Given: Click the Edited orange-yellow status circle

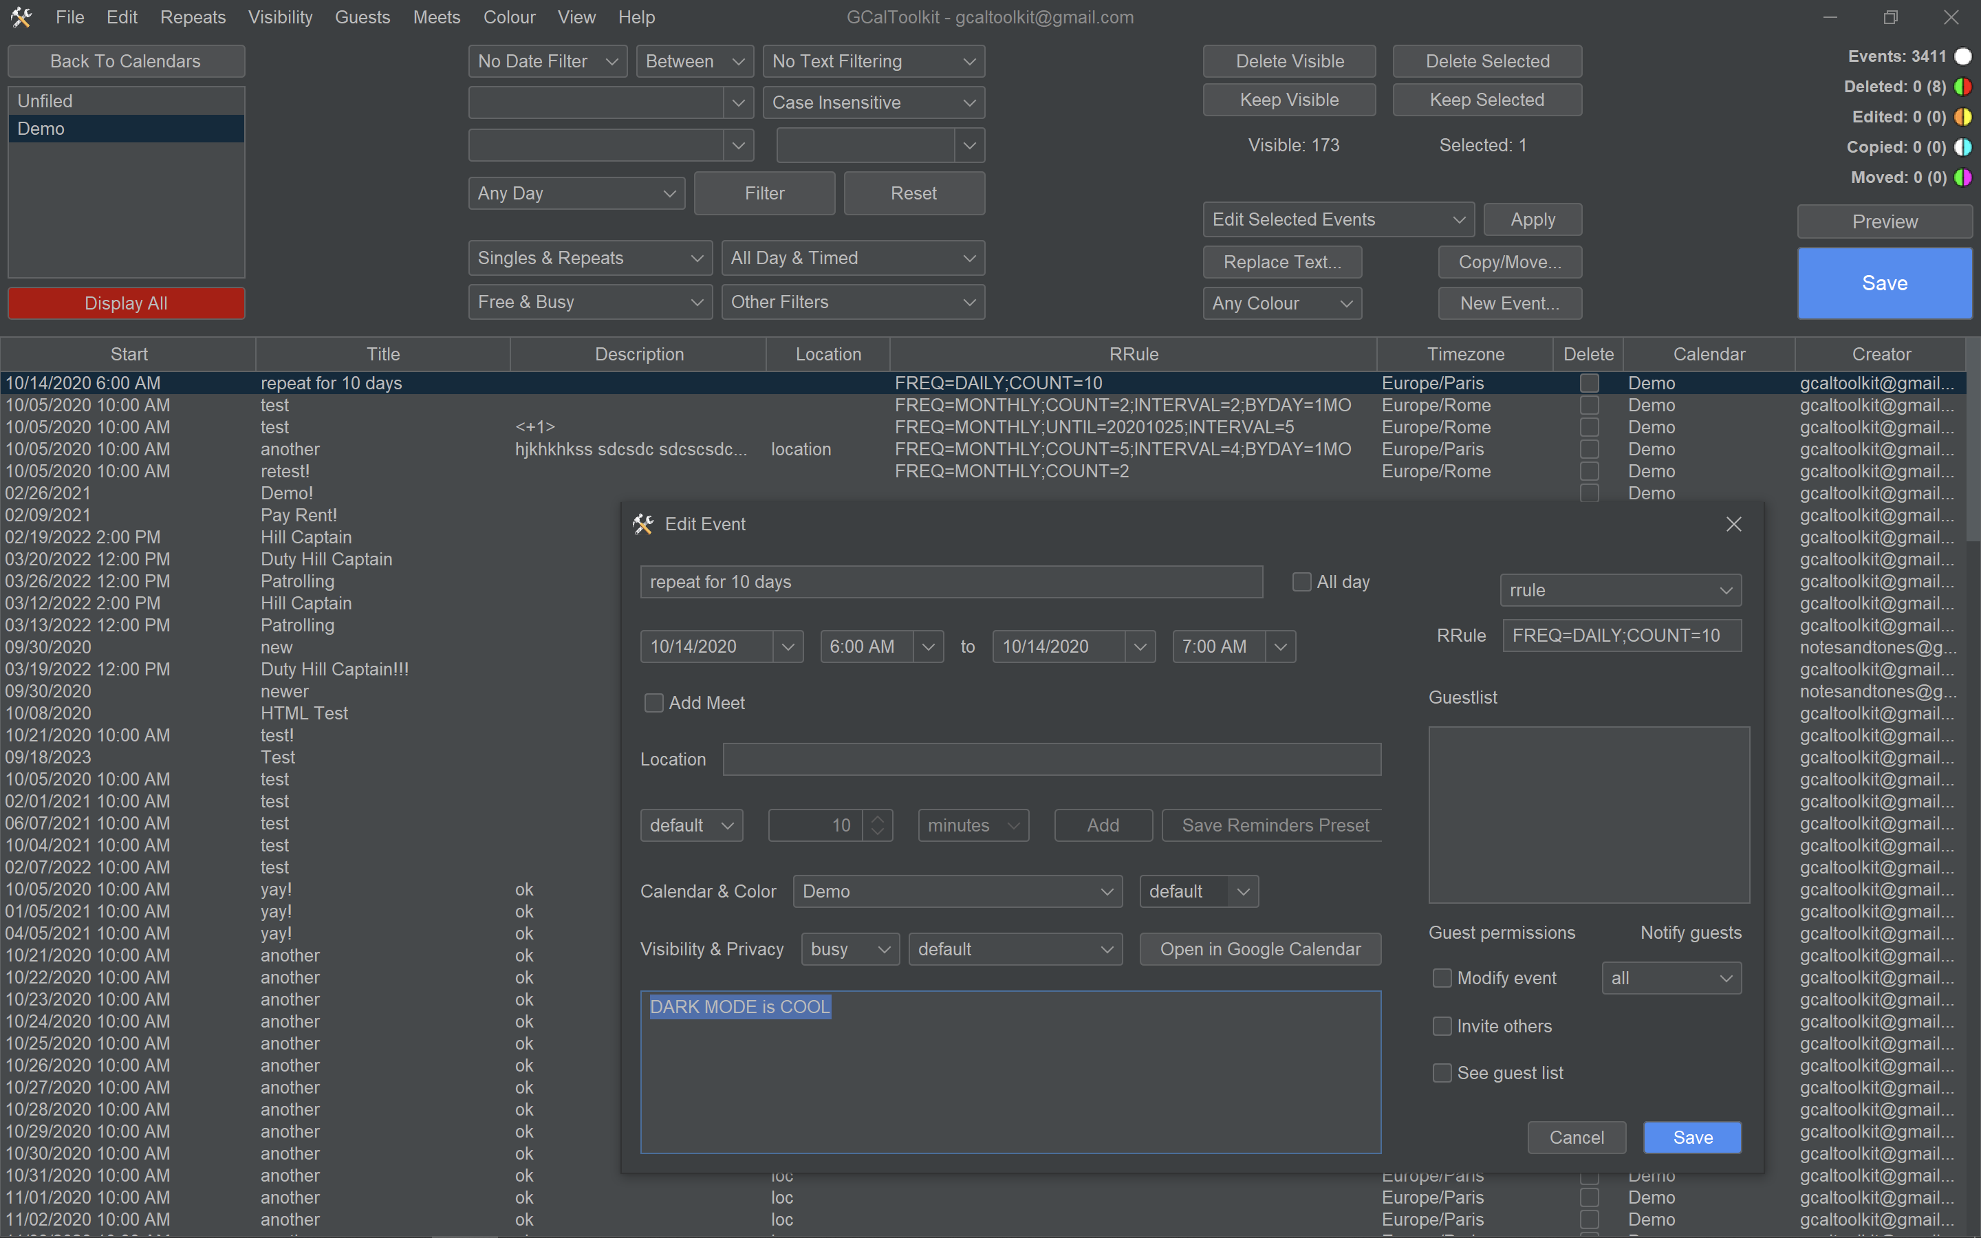Looking at the screenshot, I should pyautogui.click(x=1963, y=117).
